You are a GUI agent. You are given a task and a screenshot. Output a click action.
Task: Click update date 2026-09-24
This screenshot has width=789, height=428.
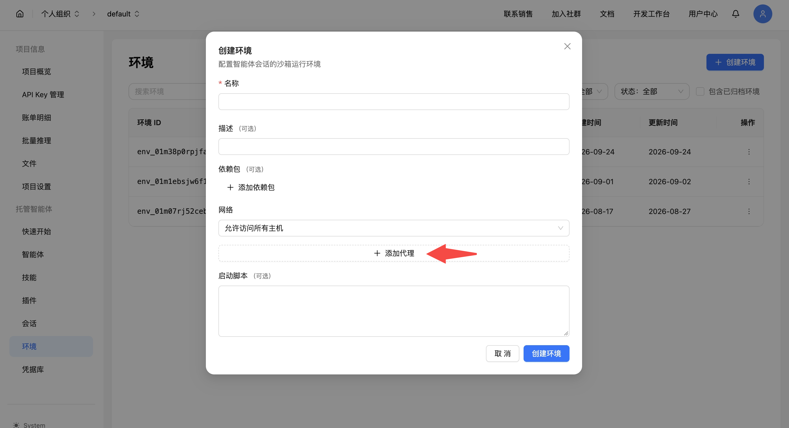coord(670,152)
